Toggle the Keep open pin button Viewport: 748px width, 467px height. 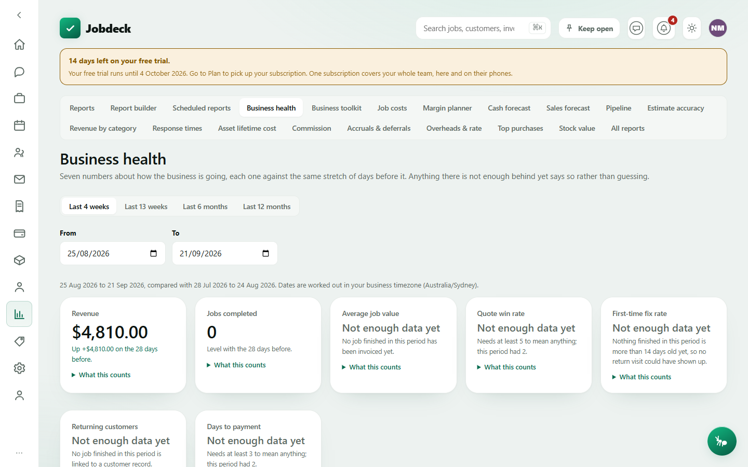tap(590, 28)
